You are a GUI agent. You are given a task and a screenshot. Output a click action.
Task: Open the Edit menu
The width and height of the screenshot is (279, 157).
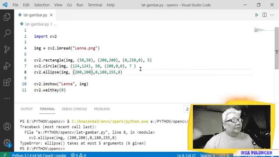(x=26, y=5)
